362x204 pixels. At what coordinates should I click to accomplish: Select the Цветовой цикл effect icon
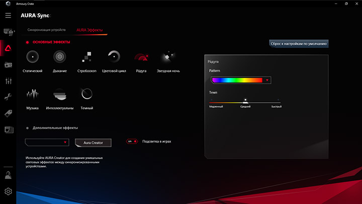(114, 56)
